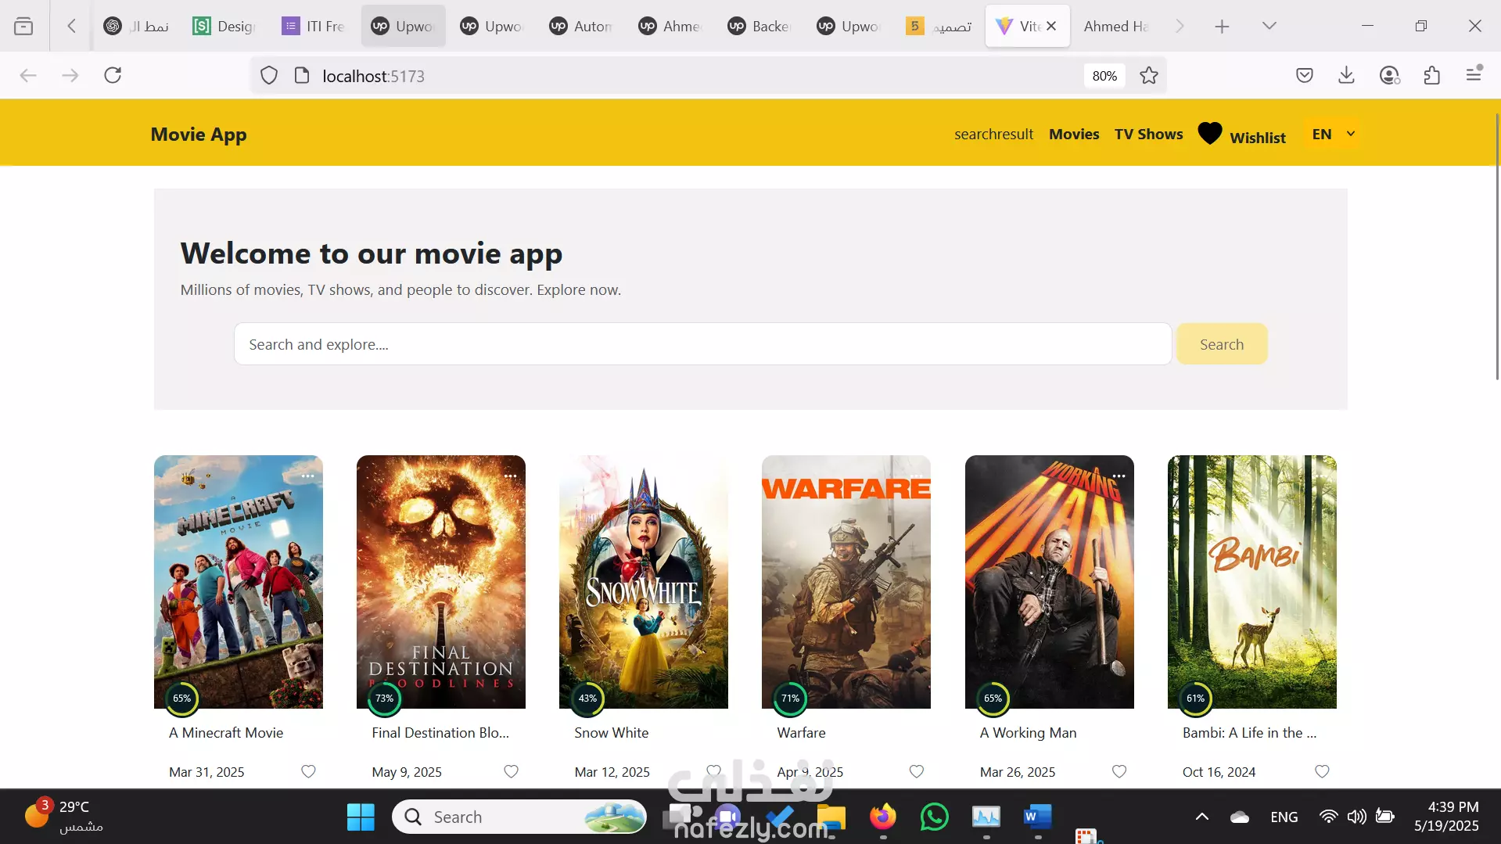Image resolution: width=1501 pixels, height=844 pixels.
Task: Reload the localhost page
Action: pyautogui.click(x=113, y=75)
